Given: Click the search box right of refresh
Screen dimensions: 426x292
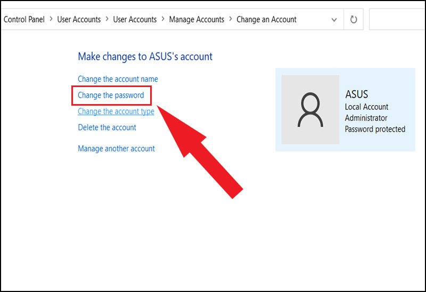Looking at the screenshot, I should 397,19.
